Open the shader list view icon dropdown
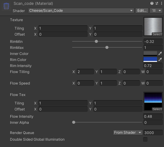The width and height of the screenshot is (164, 147). click(156, 11)
